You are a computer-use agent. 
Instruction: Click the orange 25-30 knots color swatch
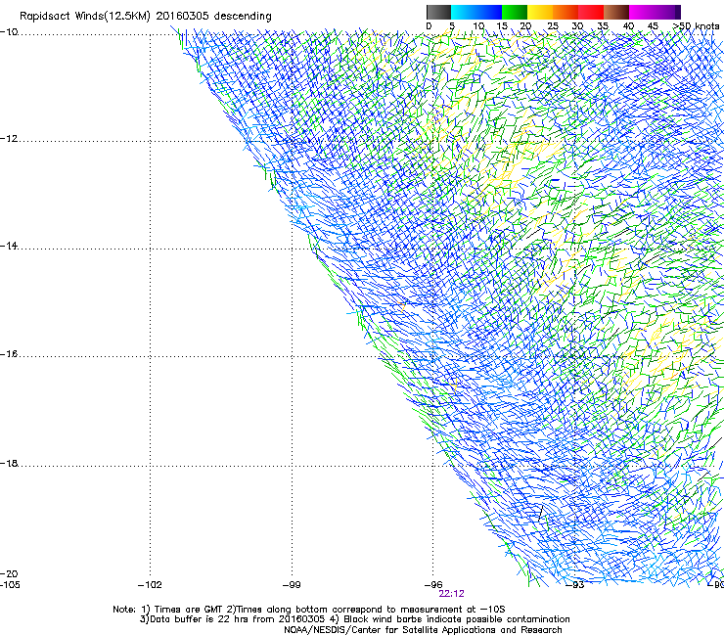(x=566, y=12)
